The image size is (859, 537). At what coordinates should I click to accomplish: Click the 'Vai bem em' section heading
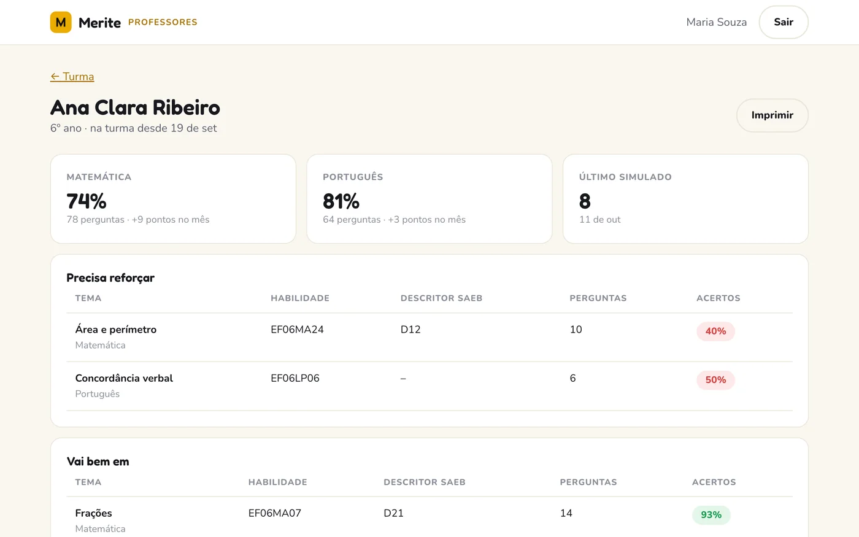(98, 462)
